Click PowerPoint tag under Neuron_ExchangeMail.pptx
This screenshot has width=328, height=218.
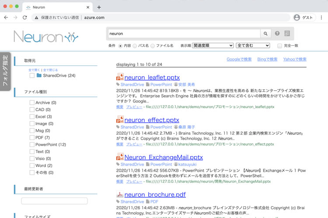coord(161,164)
